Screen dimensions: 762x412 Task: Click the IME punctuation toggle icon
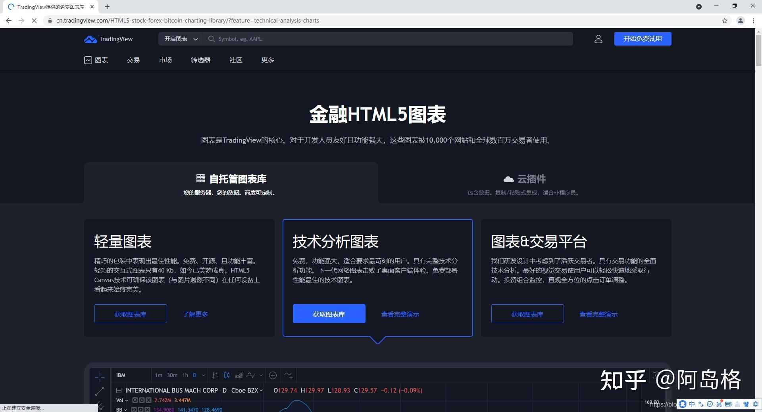701,404
